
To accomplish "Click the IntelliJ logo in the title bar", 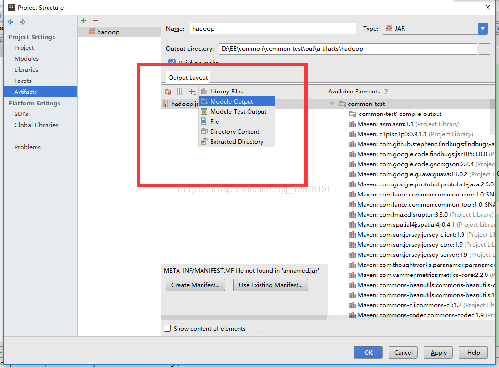I will coord(12,7).
